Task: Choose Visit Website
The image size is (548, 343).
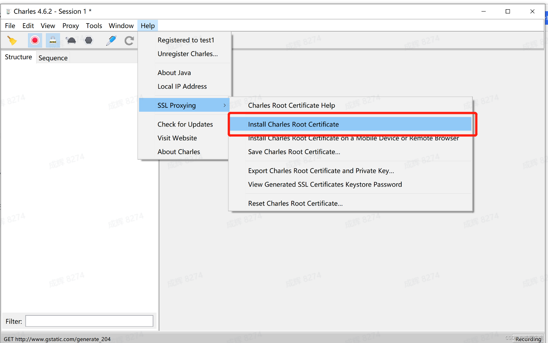Action: [184, 138]
